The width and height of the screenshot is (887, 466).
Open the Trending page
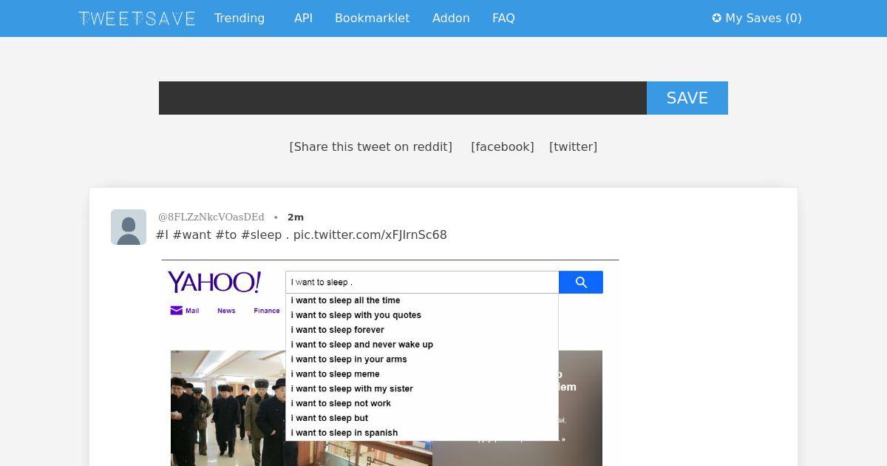tap(239, 18)
